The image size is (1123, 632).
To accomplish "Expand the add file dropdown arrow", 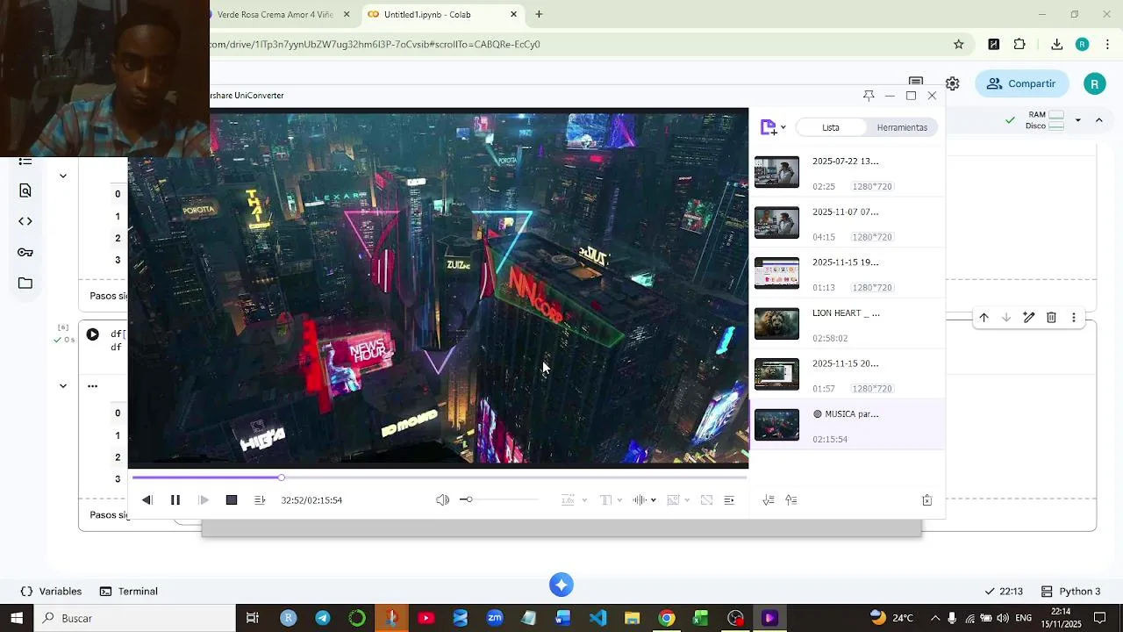I will [783, 128].
